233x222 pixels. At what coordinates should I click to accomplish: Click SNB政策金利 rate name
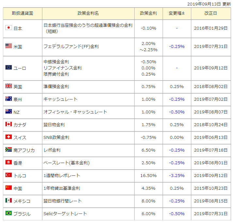click(56, 137)
